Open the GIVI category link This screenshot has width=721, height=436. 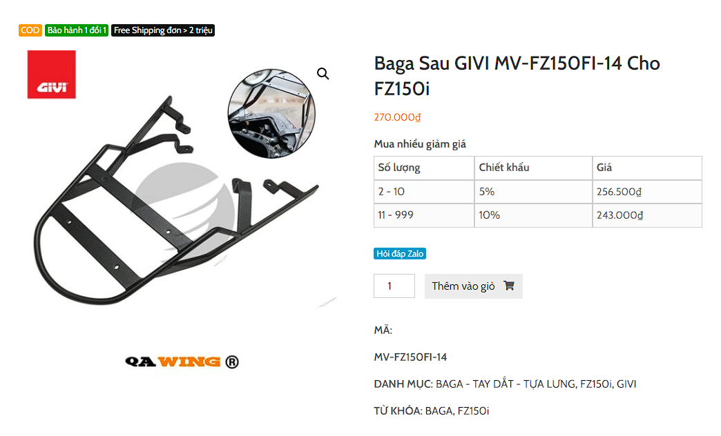[x=626, y=384]
